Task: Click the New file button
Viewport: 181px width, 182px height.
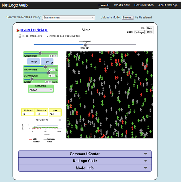Action: point(150,28)
